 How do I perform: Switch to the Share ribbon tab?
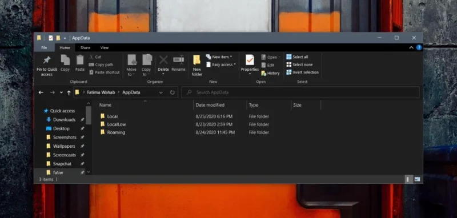point(85,47)
